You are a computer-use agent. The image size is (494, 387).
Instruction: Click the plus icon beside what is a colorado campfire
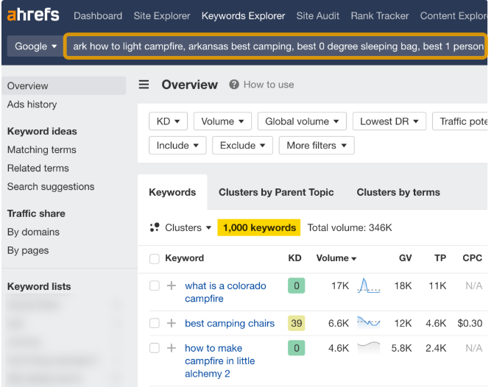[172, 285]
